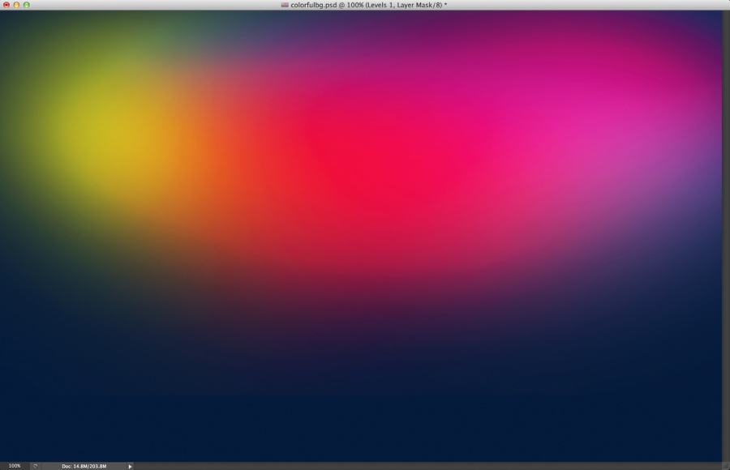
Task: Click the colorfulbg.psd window title text
Action: coord(369,5)
